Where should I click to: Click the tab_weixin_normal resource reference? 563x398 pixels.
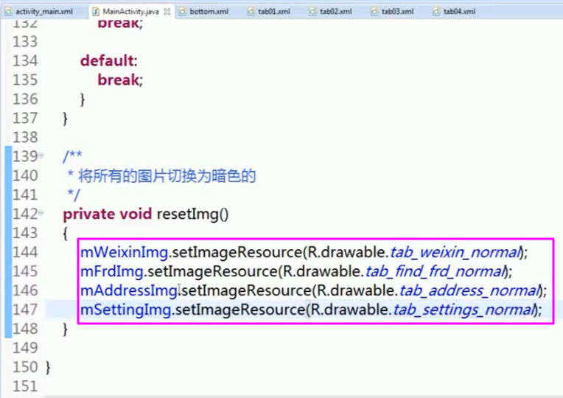point(455,253)
